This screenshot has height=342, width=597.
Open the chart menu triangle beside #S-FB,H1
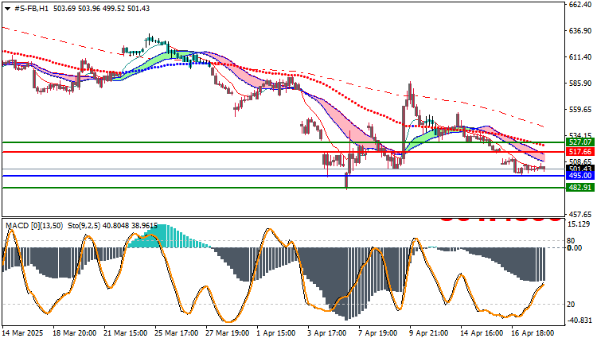coord(8,9)
